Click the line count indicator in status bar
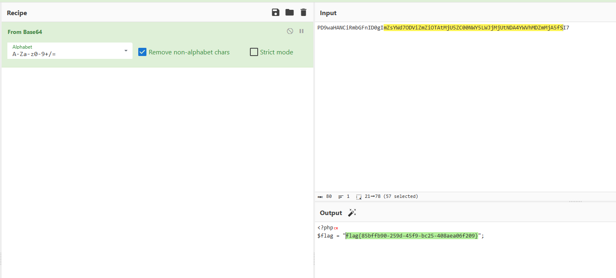This screenshot has width=616, height=278. click(344, 197)
